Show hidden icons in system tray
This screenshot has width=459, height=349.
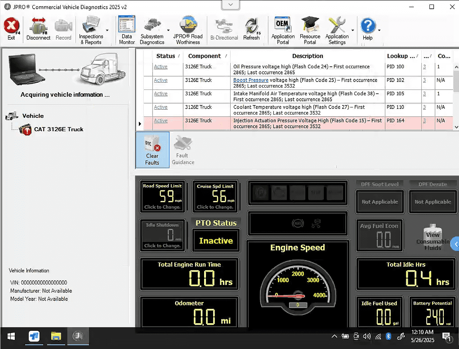[334, 336]
